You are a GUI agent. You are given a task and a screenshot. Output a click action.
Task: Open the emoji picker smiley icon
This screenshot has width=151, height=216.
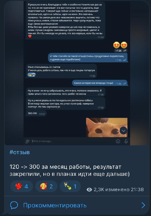[x=118, y=141]
